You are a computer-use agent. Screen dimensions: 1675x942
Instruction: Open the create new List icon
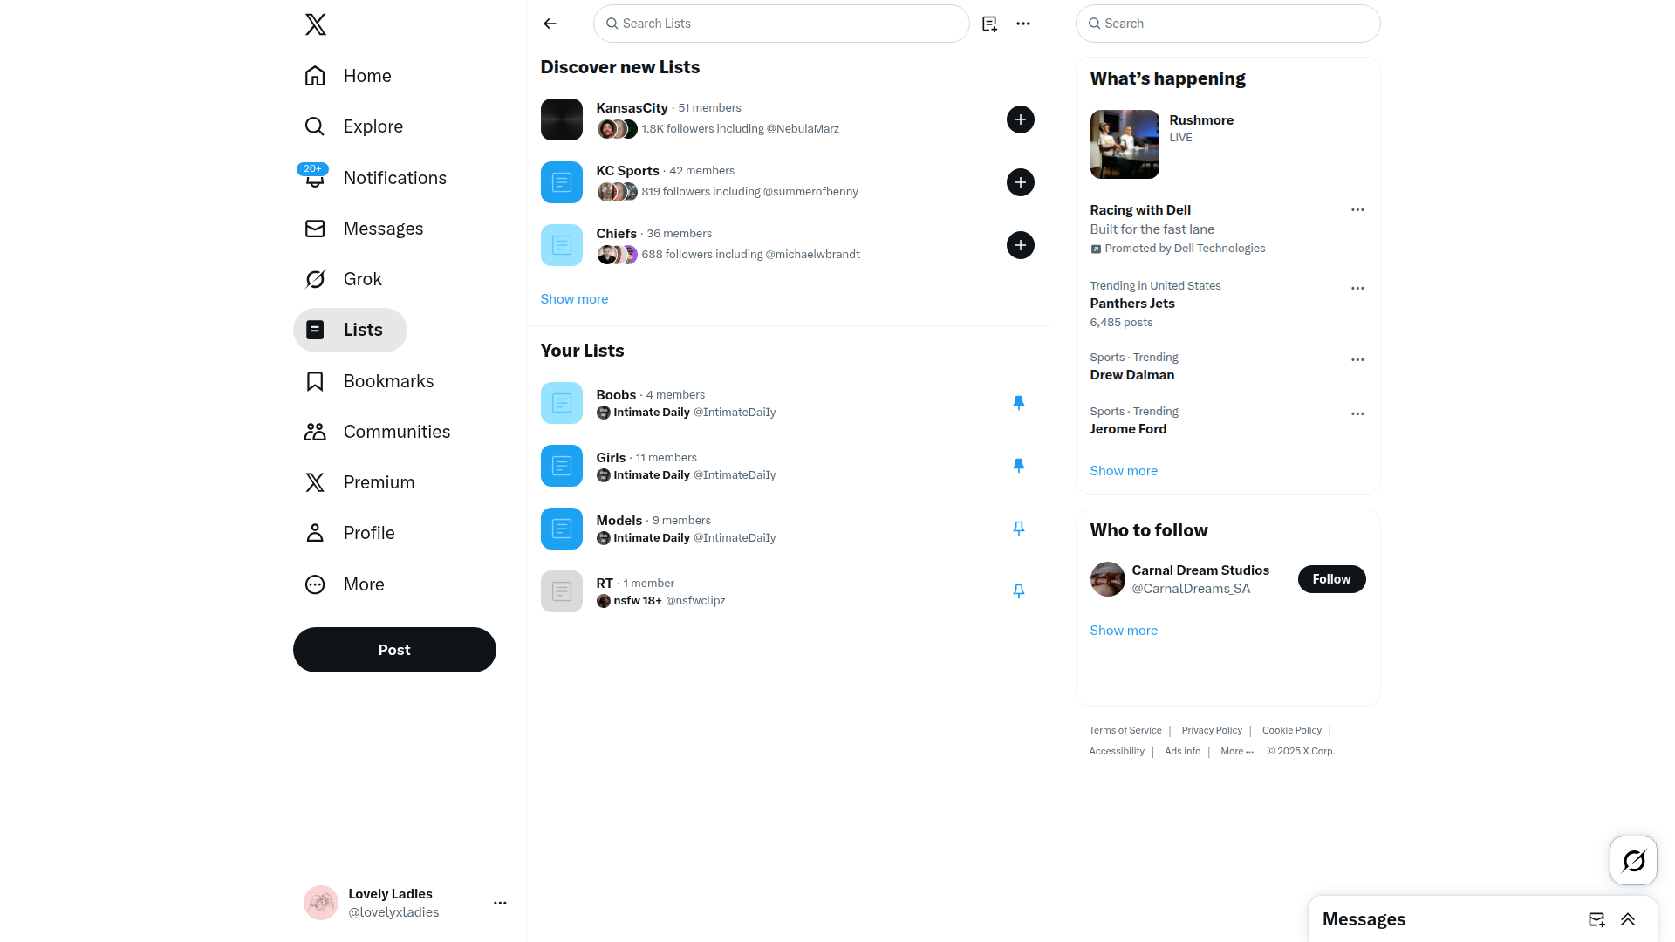[989, 24]
